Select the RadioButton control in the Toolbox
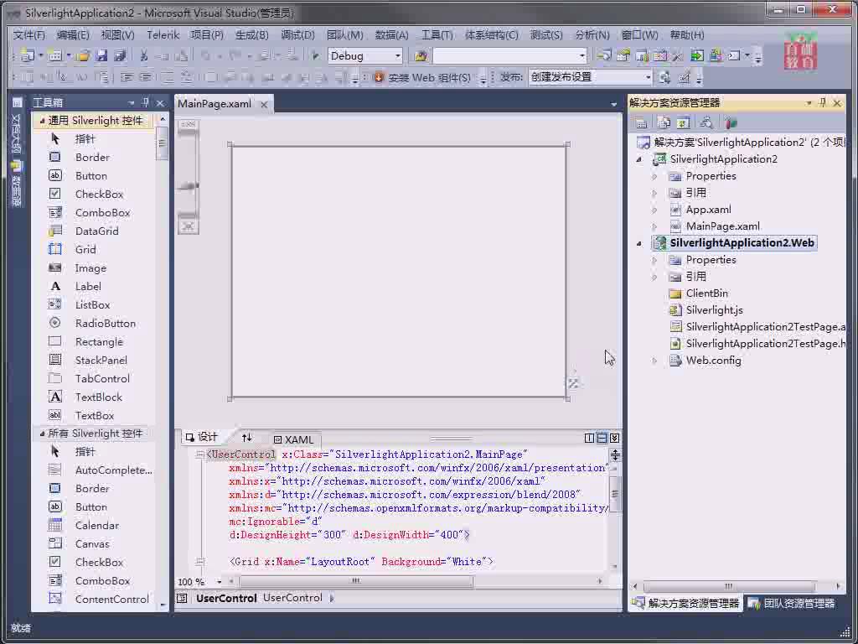This screenshot has height=644, width=858. click(x=105, y=323)
